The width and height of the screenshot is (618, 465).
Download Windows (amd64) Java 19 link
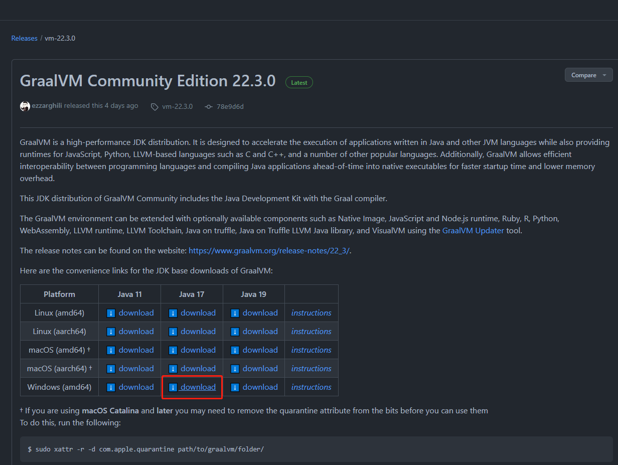pyautogui.click(x=260, y=387)
